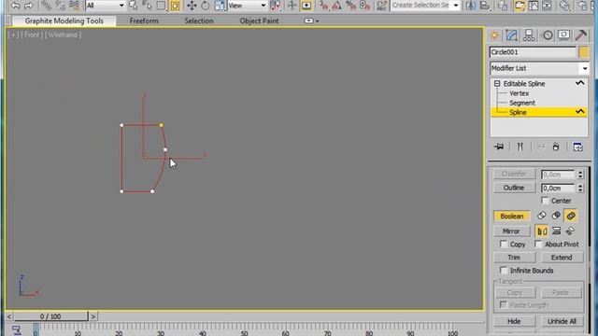598x336 pixels.
Task: Open the Curve Editor icon
Action: (534, 6)
